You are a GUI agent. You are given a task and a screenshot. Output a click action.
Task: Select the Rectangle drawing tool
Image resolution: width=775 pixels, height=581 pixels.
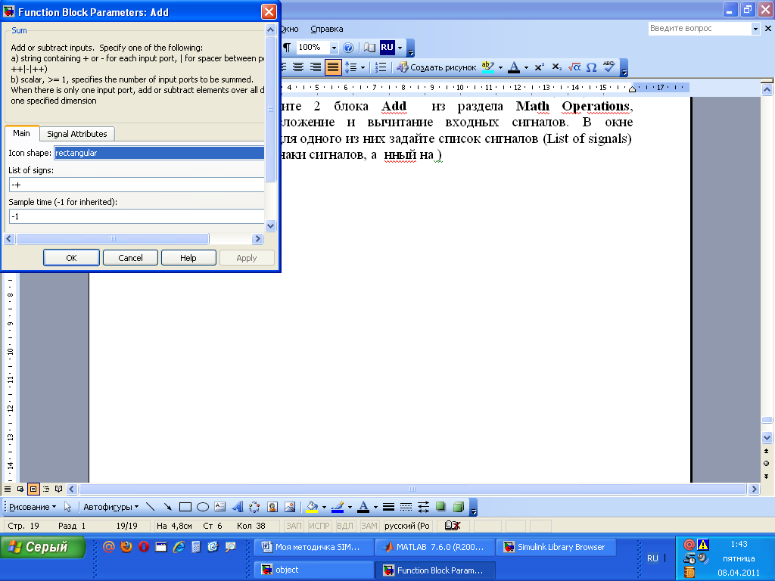pos(185,507)
